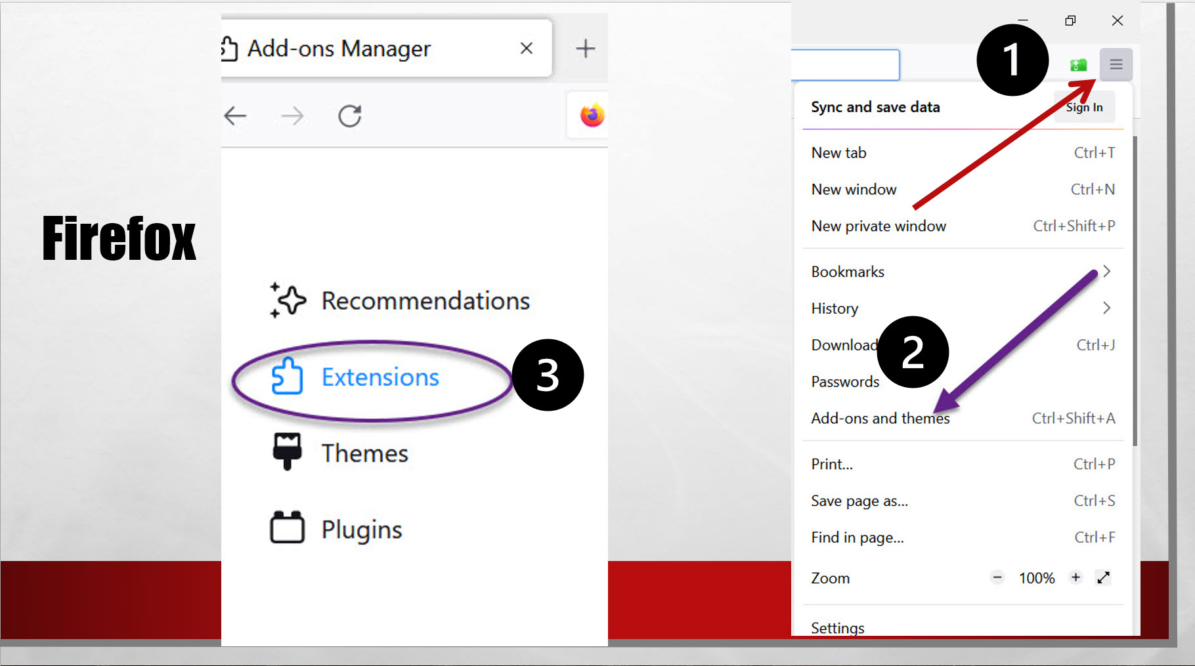Screen dimensions: 1195x666
Task: Decrease zoom level with minus button
Action: point(997,577)
